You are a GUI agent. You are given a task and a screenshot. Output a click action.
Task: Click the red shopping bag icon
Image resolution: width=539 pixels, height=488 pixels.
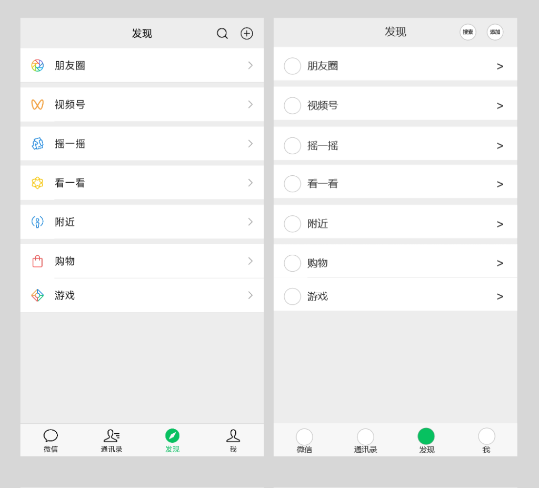(x=37, y=261)
